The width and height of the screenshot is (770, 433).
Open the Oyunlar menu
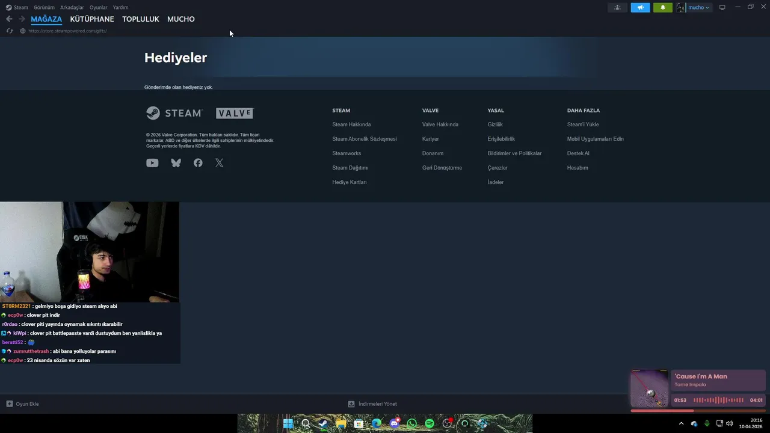[x=99, y=7]
